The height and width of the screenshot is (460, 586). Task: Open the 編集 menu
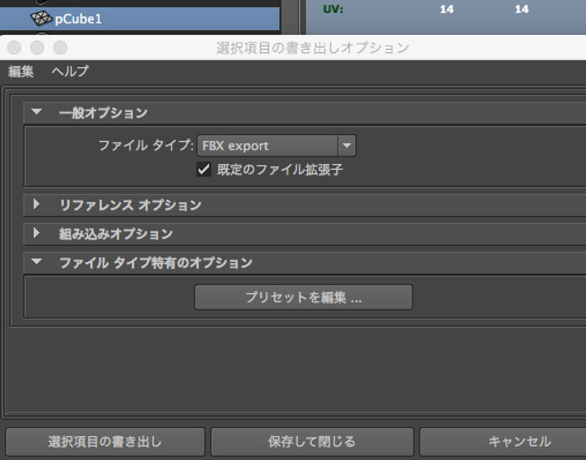[21, 71]
